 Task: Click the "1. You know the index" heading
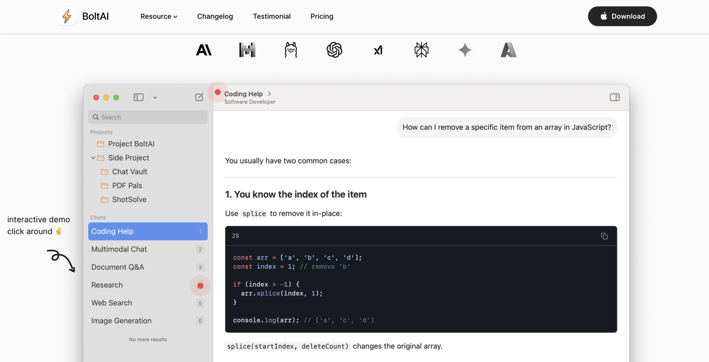[296, 194]
